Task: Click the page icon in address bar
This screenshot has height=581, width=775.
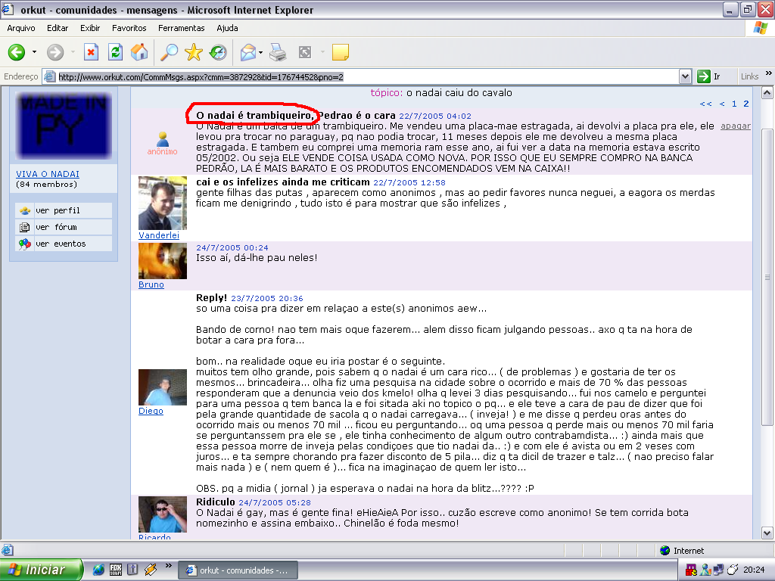Action: coord(50,76)
